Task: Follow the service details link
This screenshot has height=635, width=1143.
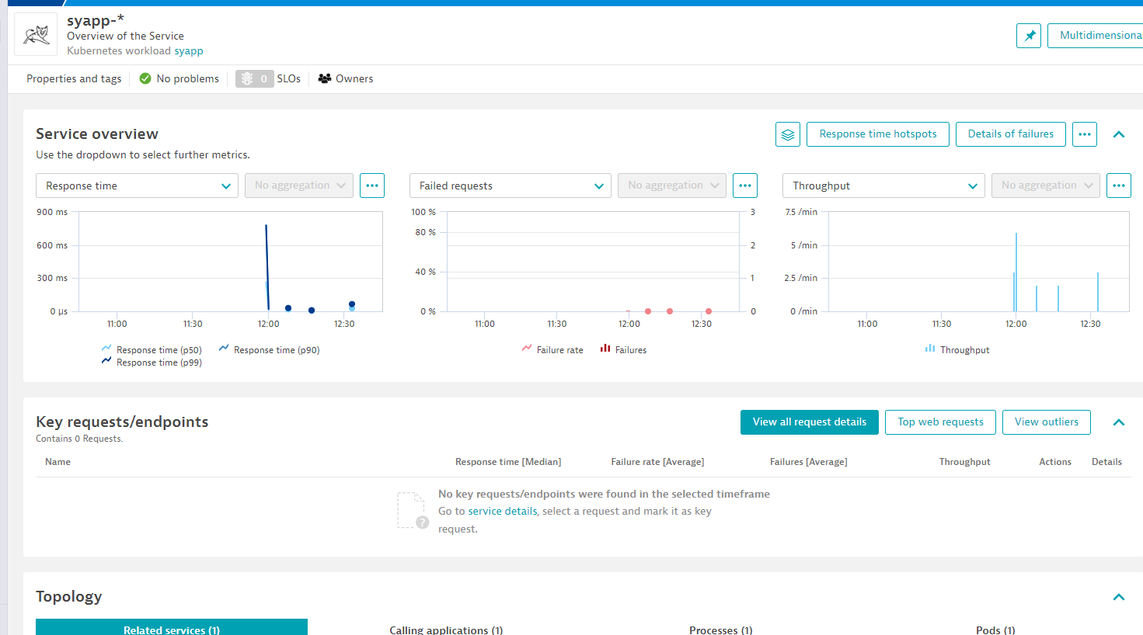Action: 503,512
